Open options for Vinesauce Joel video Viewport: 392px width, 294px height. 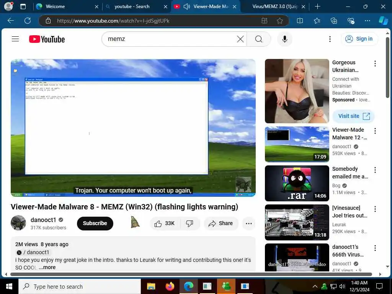[375, 209]
